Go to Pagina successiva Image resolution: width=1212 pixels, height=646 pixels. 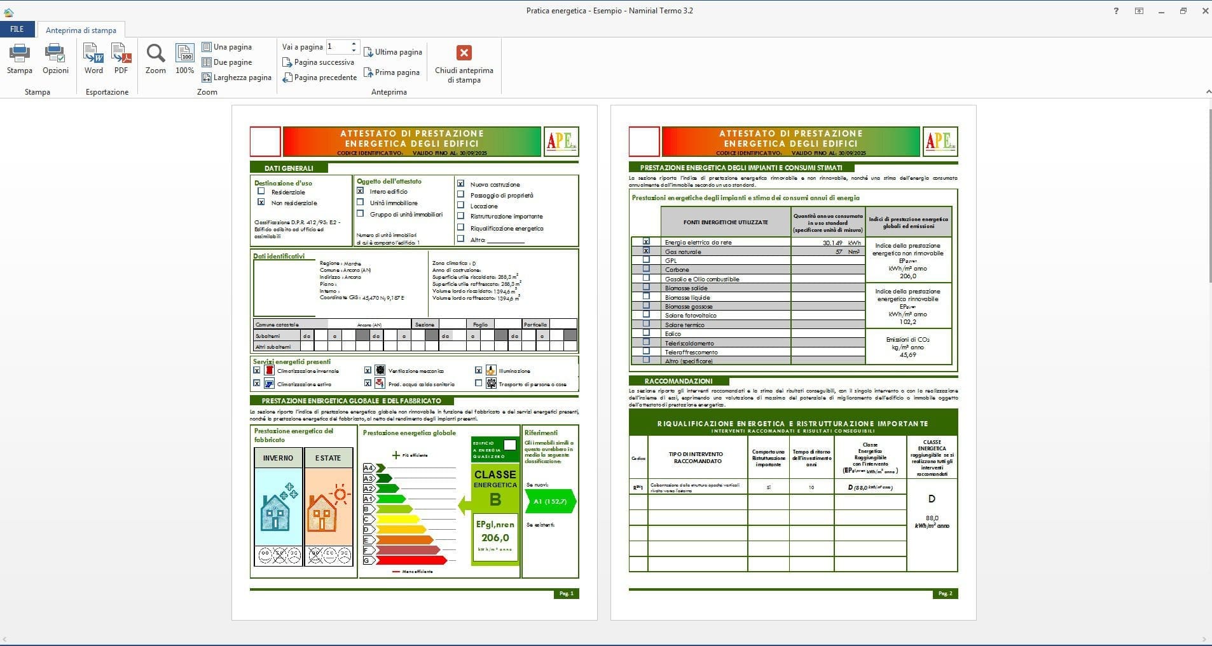318,62
